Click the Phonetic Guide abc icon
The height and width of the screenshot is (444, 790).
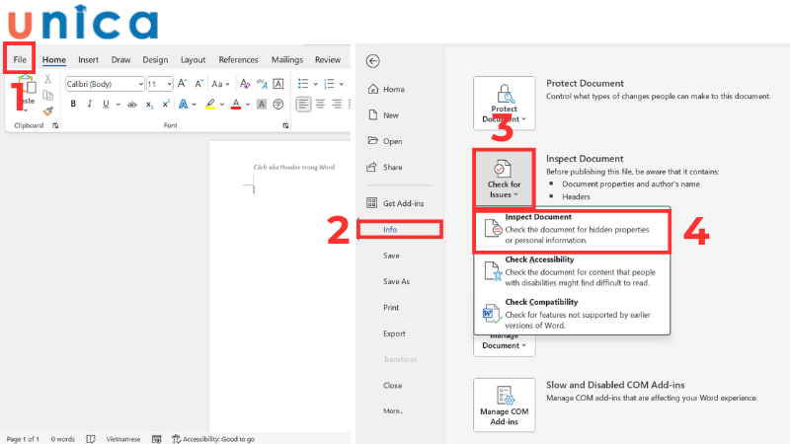click(262, 84)
